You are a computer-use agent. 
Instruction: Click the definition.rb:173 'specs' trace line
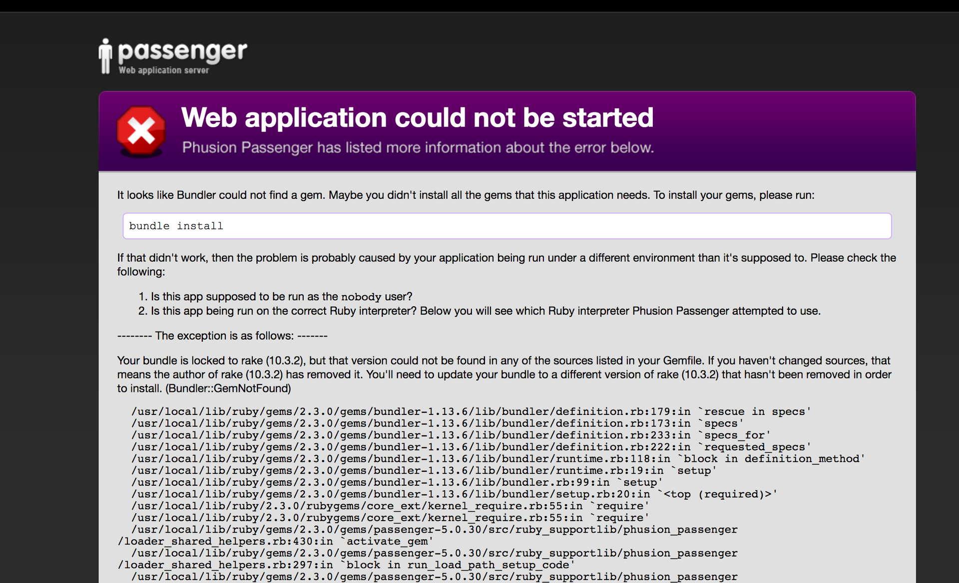438,423
